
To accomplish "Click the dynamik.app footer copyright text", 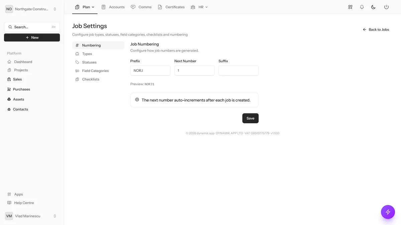I will point(233,133).
